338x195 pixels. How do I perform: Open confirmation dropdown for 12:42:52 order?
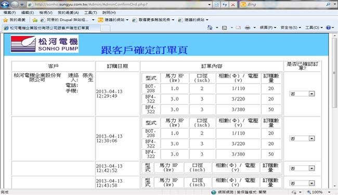click(x=311, y=168)
